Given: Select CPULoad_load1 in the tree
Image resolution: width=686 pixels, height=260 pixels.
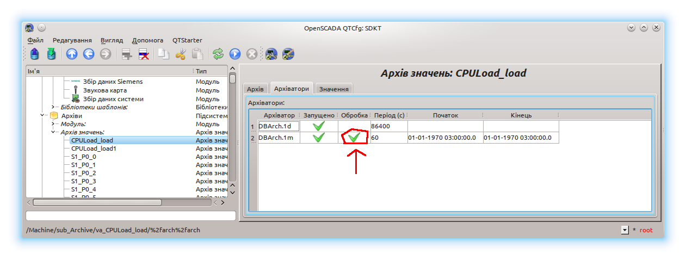Looking at the screenshot, I should pos(94,148).
